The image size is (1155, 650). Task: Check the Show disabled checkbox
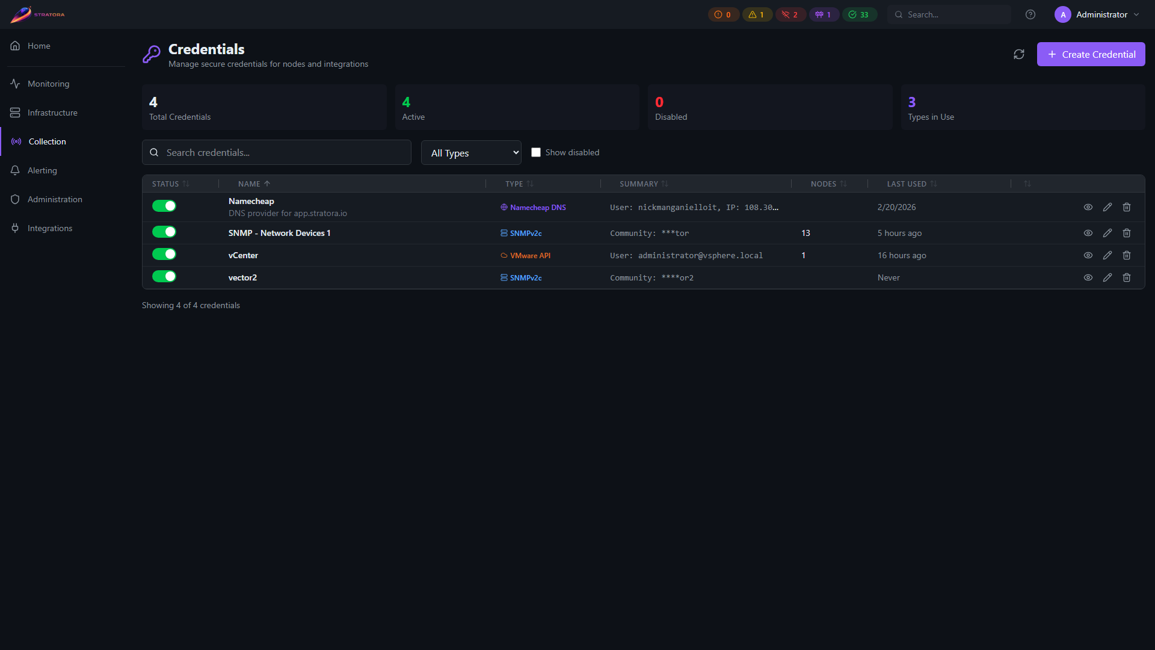pyautogui.click(x=536, y=152)
